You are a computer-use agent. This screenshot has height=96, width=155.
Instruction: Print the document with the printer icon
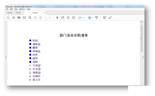coord(19,18)
